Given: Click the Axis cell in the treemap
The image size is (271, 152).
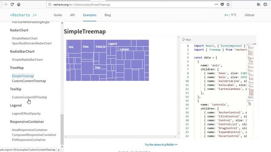Looking at the screenshot, I should point(74,46).
